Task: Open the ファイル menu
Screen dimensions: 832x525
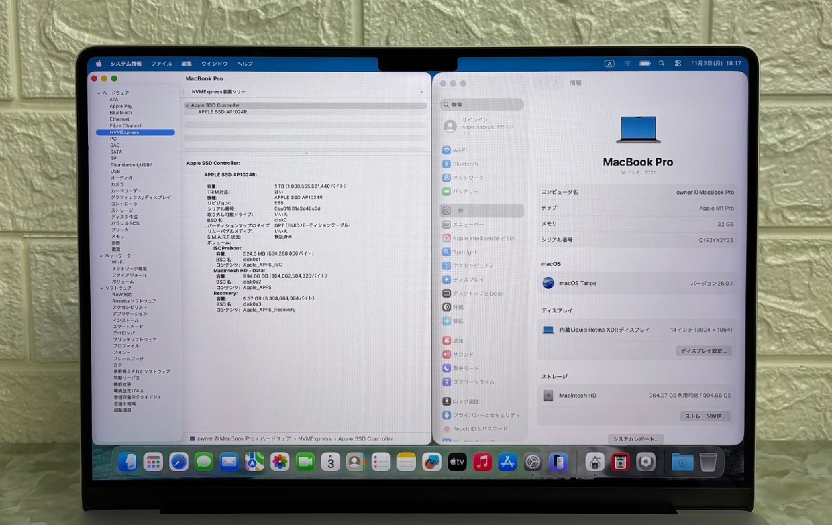Action: 162,64
